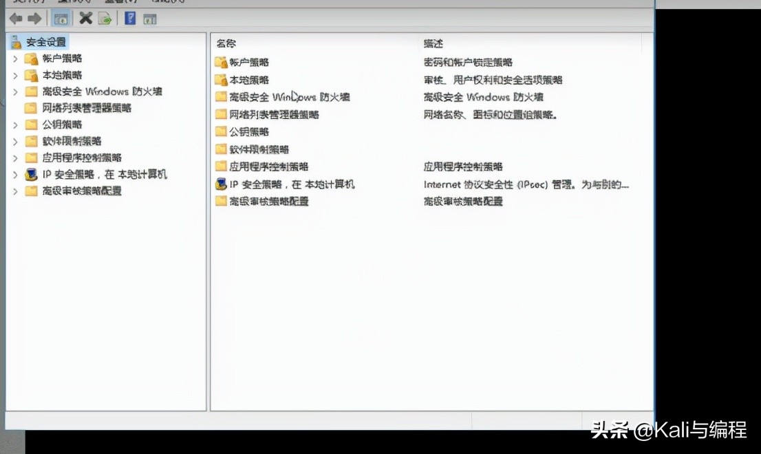Click description 网络名称、图标和位置组策略
The height and width of the screenshot is (454, 761).
pyautogui.click(x=490, y=114)
